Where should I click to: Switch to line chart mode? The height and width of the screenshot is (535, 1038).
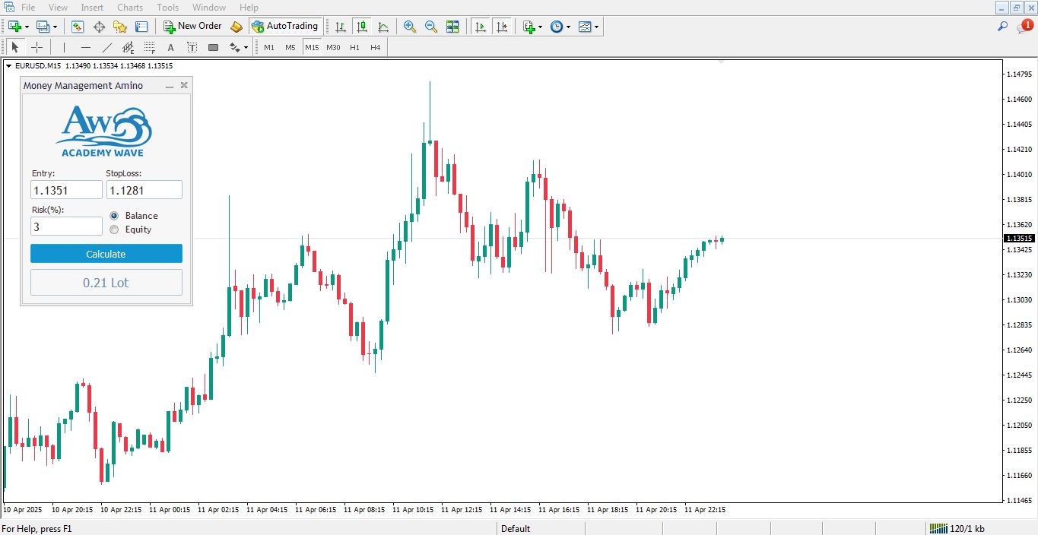383,27
